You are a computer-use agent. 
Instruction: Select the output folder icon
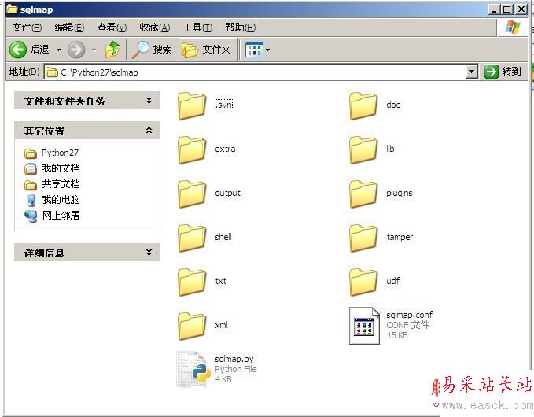[x=192, y=194]
